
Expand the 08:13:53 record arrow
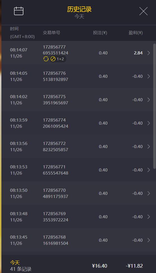149,170
